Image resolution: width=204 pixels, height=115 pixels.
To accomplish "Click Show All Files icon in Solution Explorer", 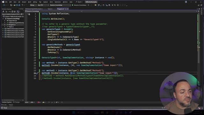I will coord(15,11).
